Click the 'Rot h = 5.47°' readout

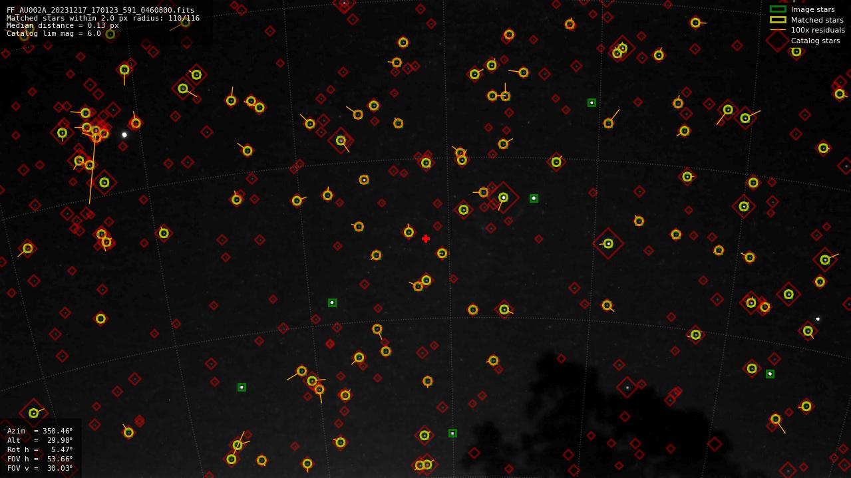pos(40,449)
